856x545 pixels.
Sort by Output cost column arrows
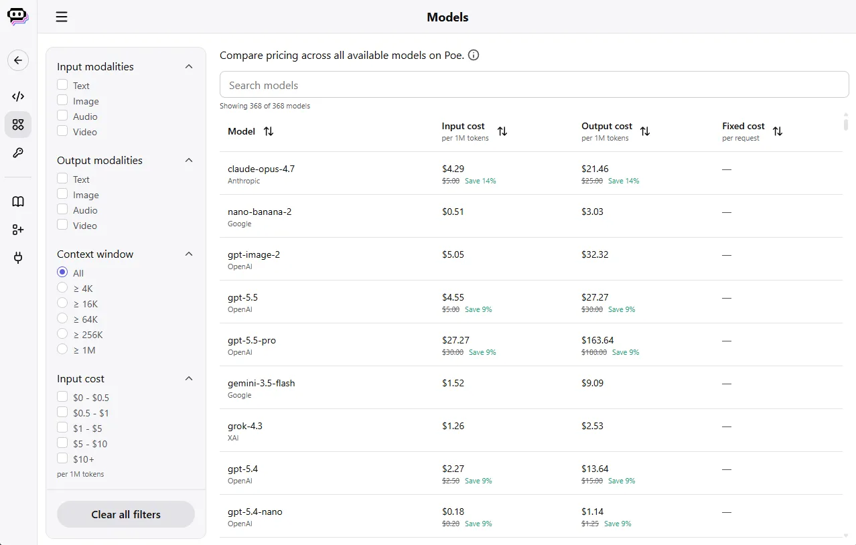click(x=645, y=131)
